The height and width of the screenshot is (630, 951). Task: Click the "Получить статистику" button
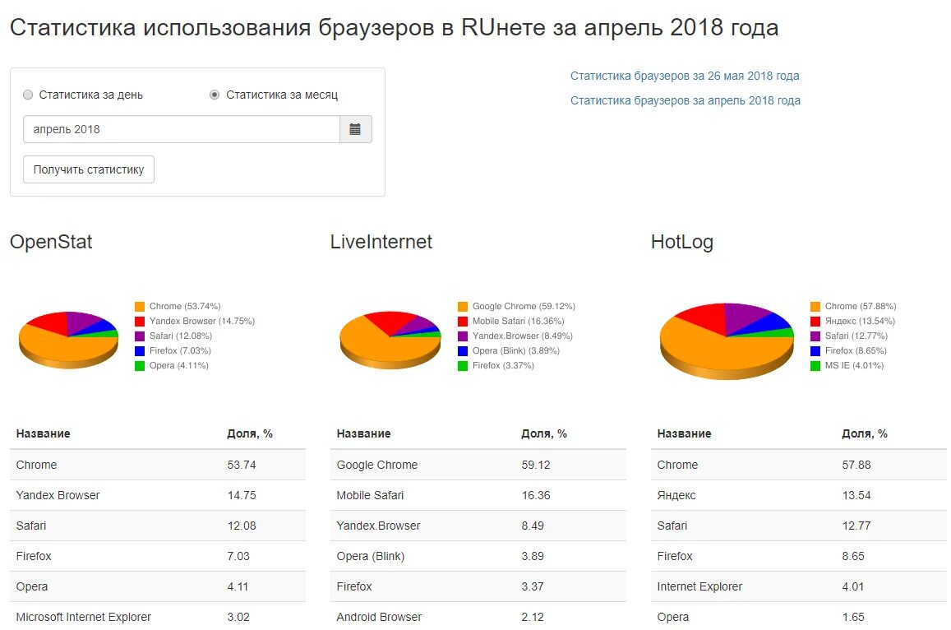coord(89,169)
